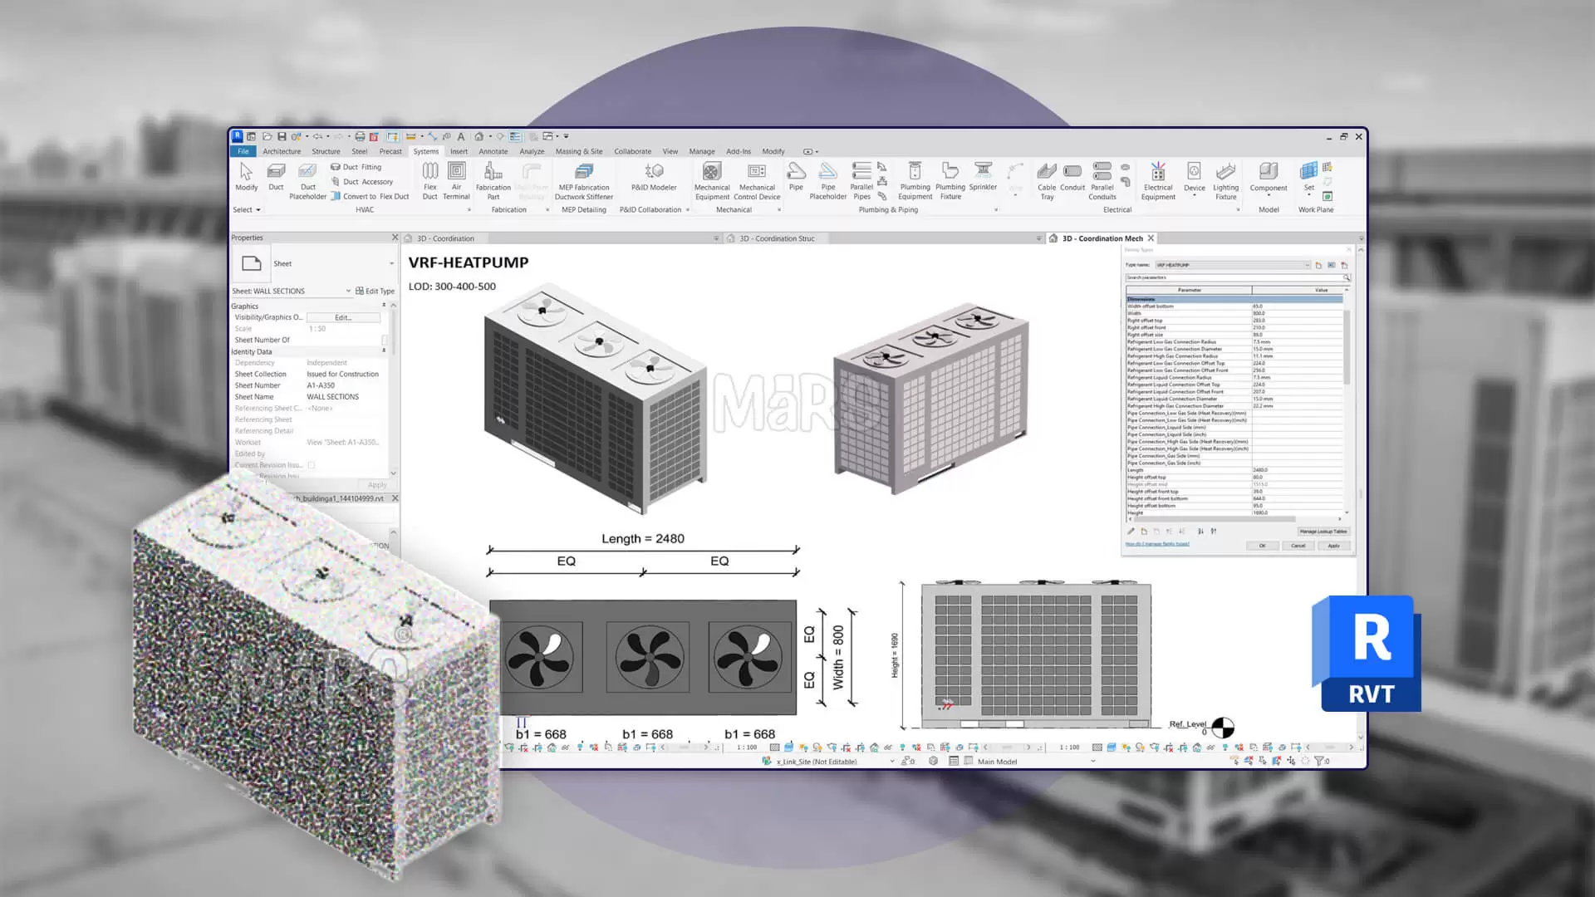This screenshot has width=1595, height=897.
Task: Open the Fabrication Part tool
Action: 493,181
